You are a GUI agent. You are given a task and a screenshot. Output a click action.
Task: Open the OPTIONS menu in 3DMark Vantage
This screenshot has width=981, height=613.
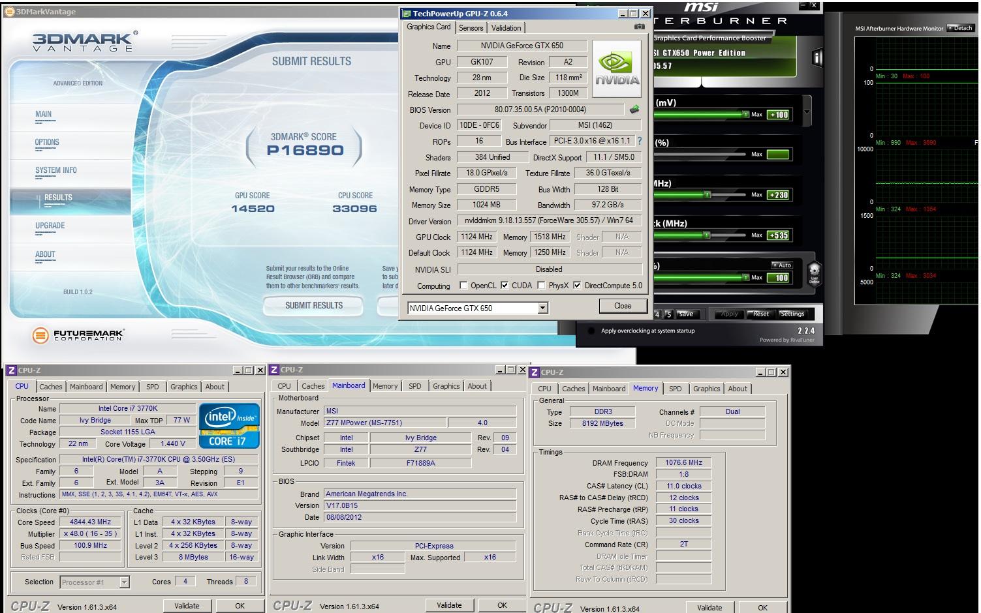pos(47,142)
